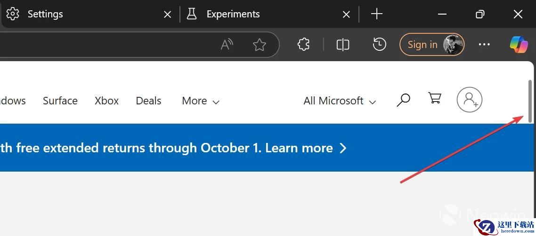Open the Extensions puzzle piece icon
Viewport: 536px width, 236px height.
click(303, 44)
